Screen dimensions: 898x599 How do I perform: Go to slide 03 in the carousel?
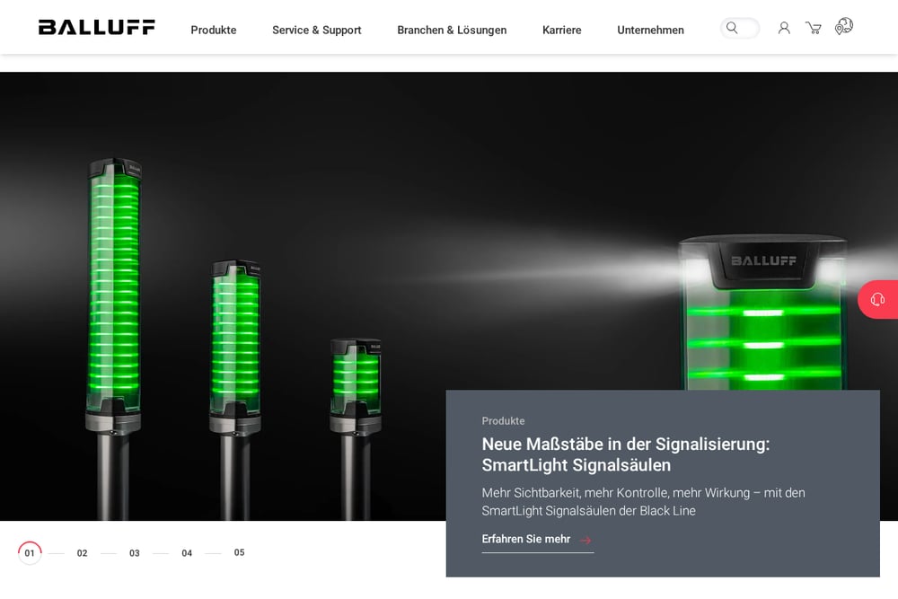[134, 552]
